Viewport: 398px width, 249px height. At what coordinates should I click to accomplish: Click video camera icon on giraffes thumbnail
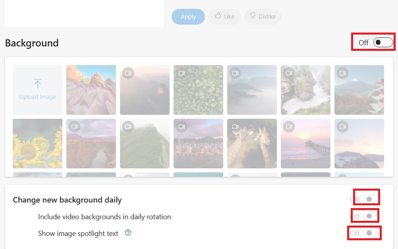(235, 127)
